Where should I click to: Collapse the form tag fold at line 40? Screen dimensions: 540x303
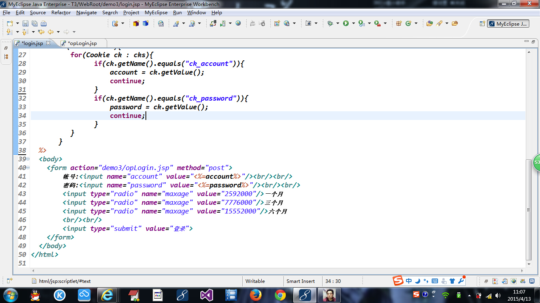tap(28, 168)
